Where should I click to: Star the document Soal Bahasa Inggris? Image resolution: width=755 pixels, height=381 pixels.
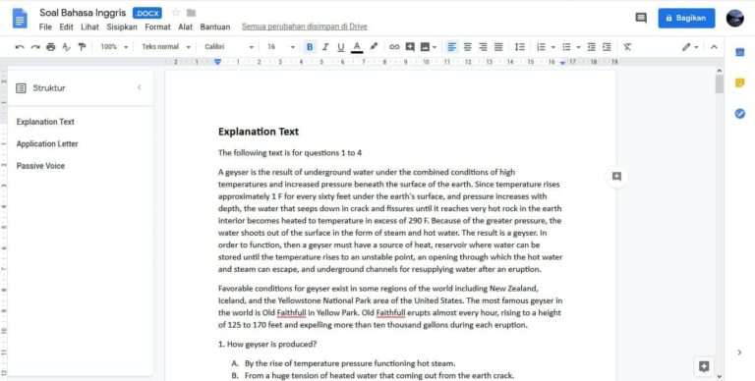coord(176,13)
